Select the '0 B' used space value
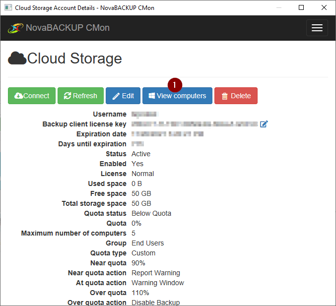The width and height of the screenshot is (336, 306). 136,184
